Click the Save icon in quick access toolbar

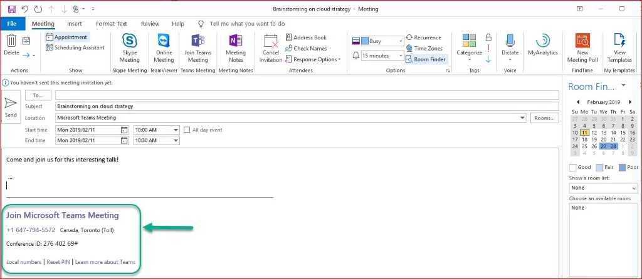[11, 9]
